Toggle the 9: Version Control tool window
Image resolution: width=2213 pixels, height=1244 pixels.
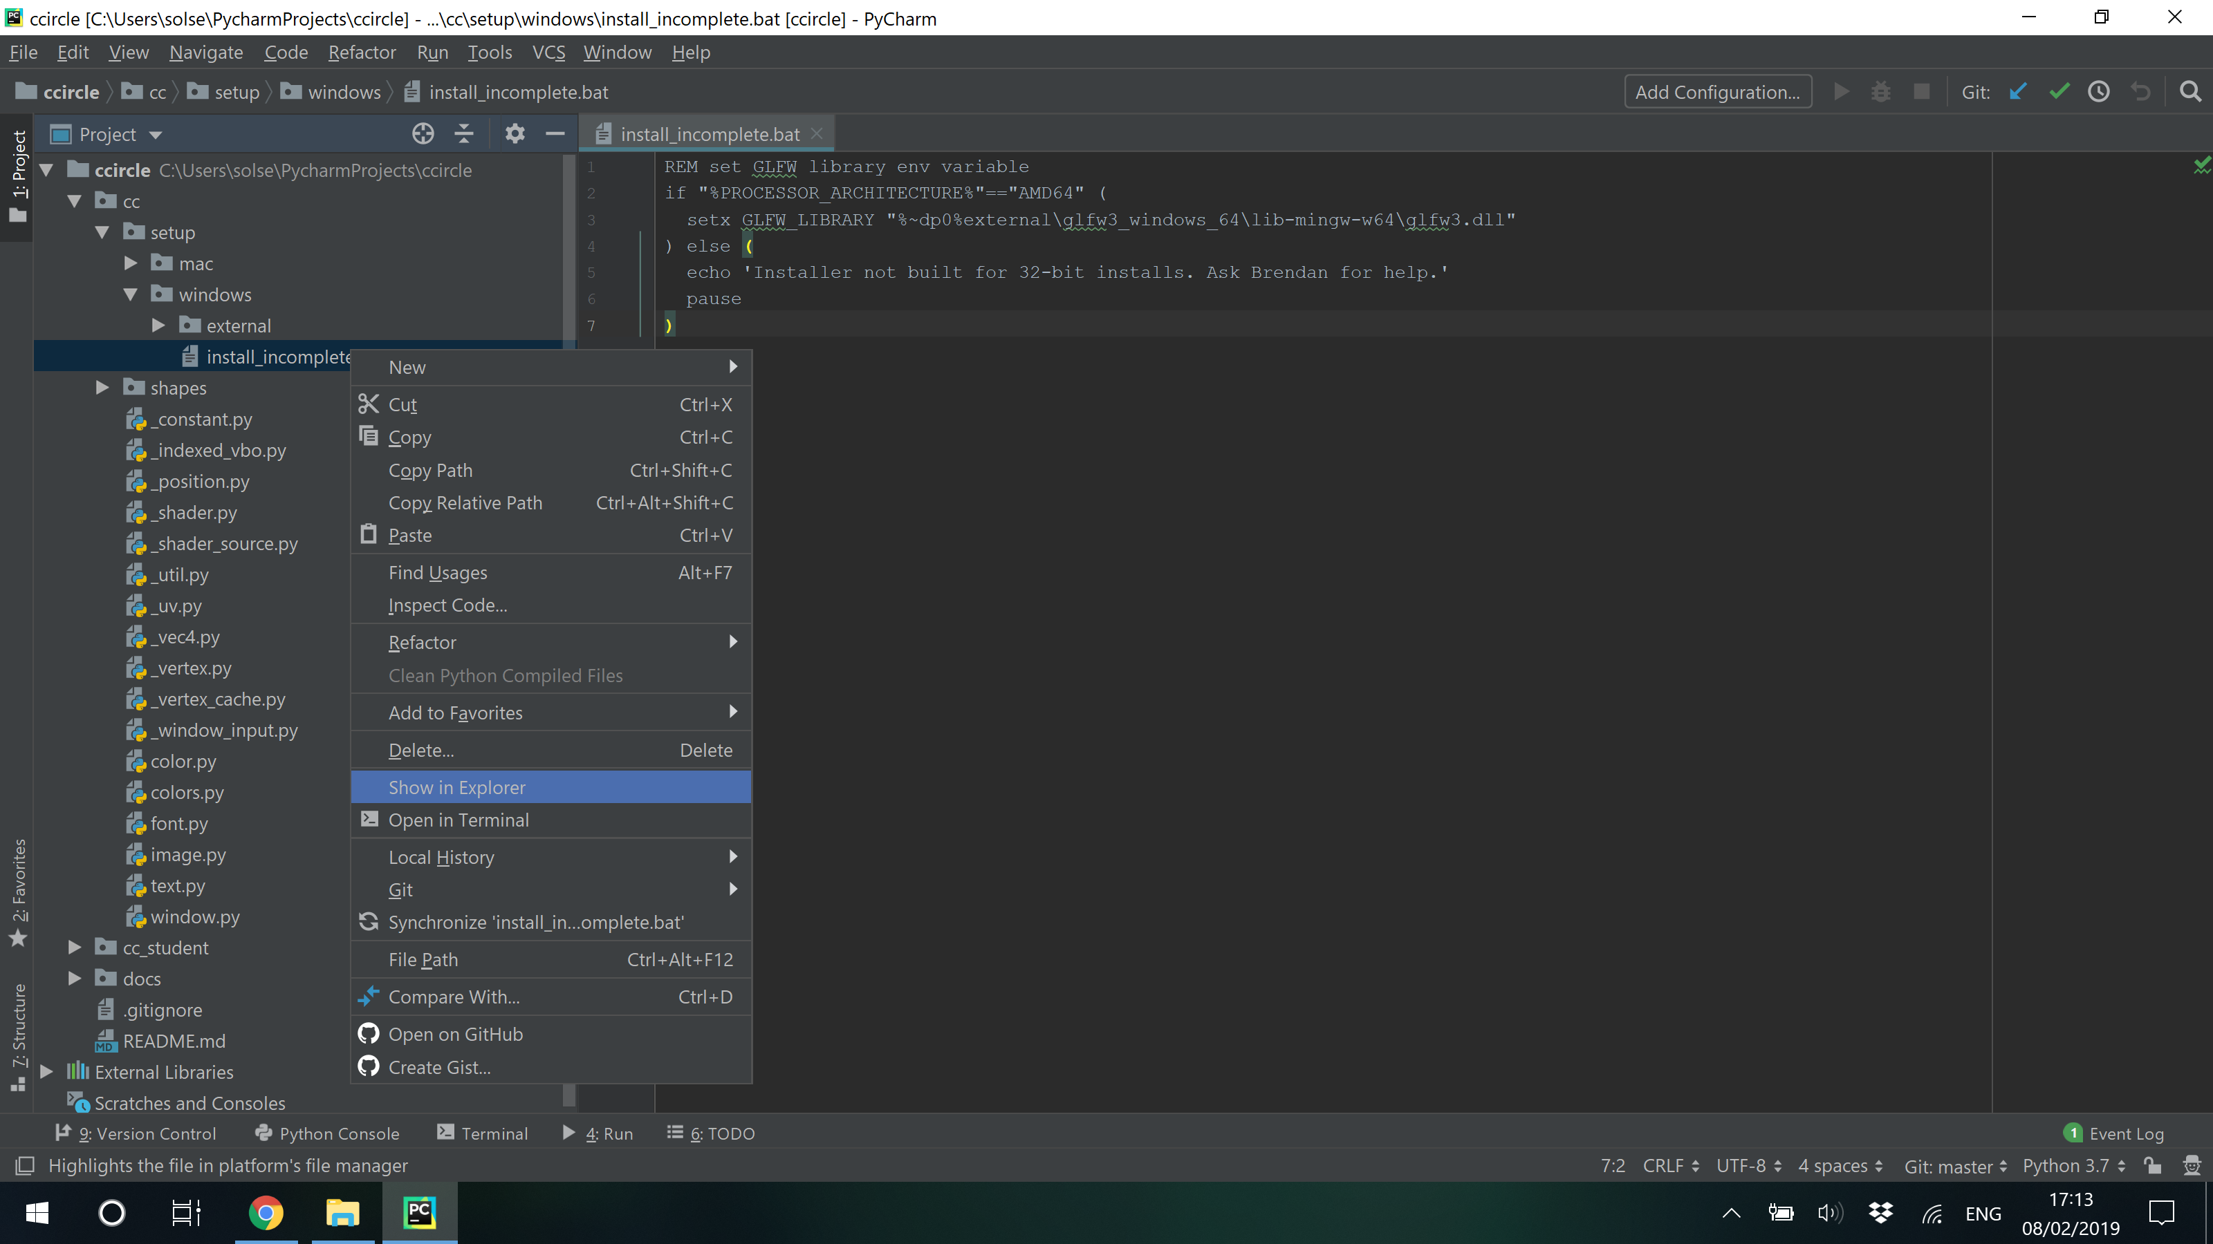coord(136,1133)
